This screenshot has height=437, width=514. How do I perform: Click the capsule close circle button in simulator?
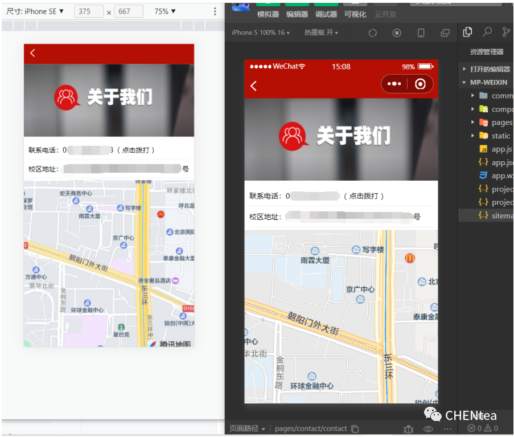click(420, 84)
